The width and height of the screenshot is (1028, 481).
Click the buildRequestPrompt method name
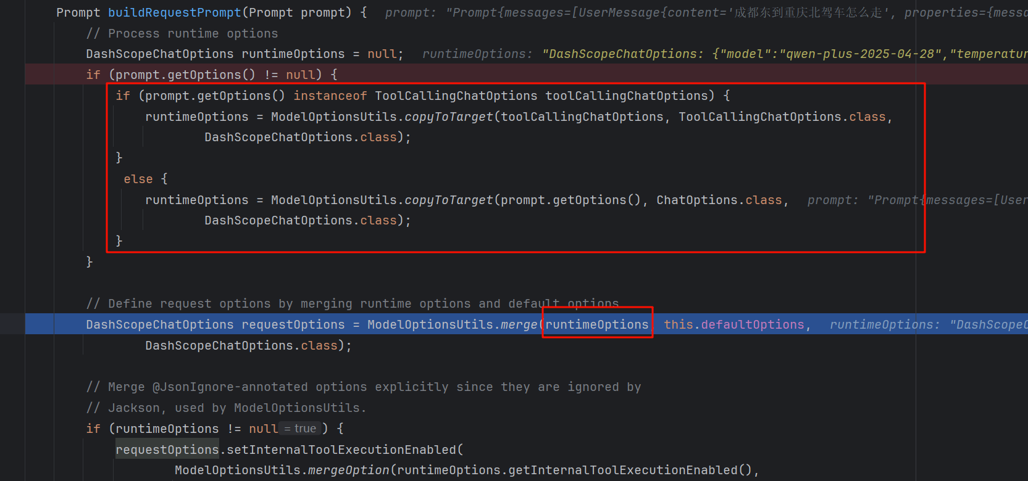pyautogui.click(x=175, y=12)
